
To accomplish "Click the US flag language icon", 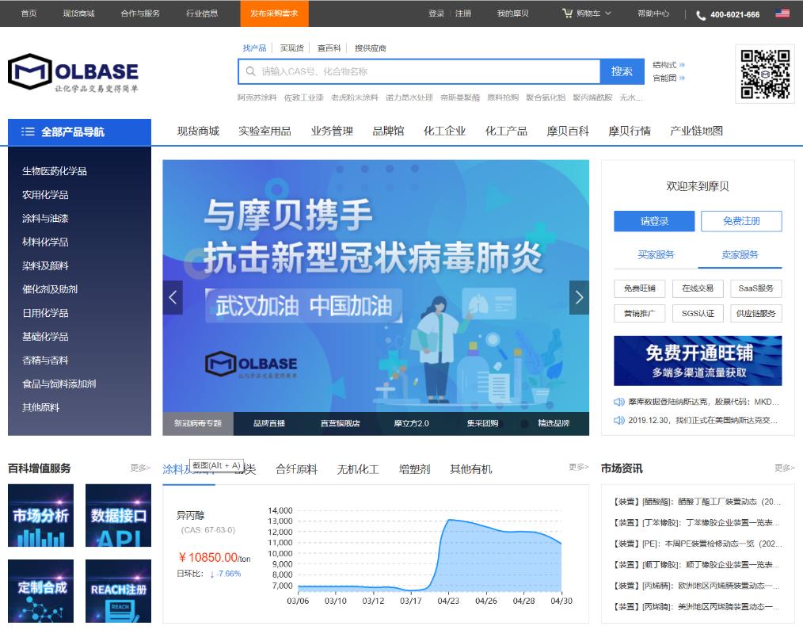I will [782, 13].
